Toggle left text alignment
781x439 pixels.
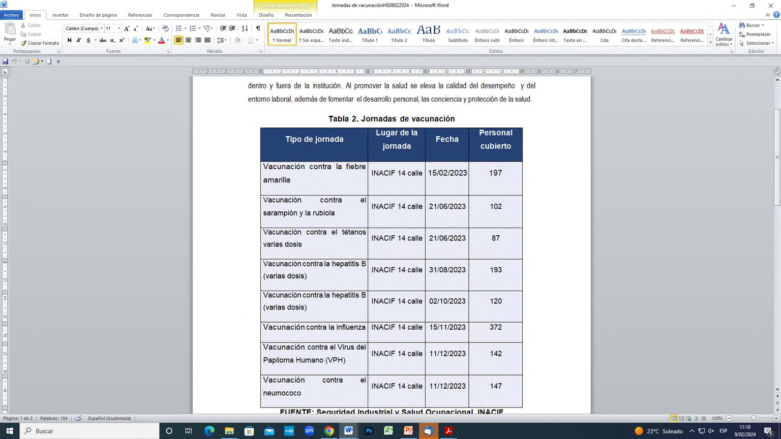click(x=178, y=40)
